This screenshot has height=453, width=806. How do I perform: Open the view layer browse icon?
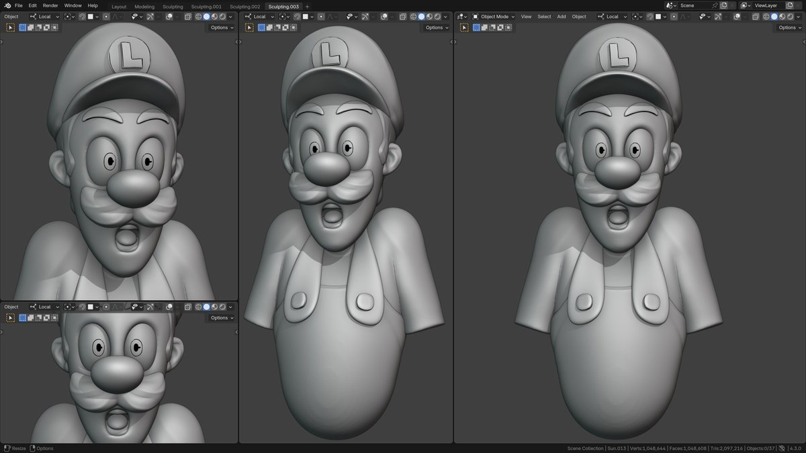[746, 5]
